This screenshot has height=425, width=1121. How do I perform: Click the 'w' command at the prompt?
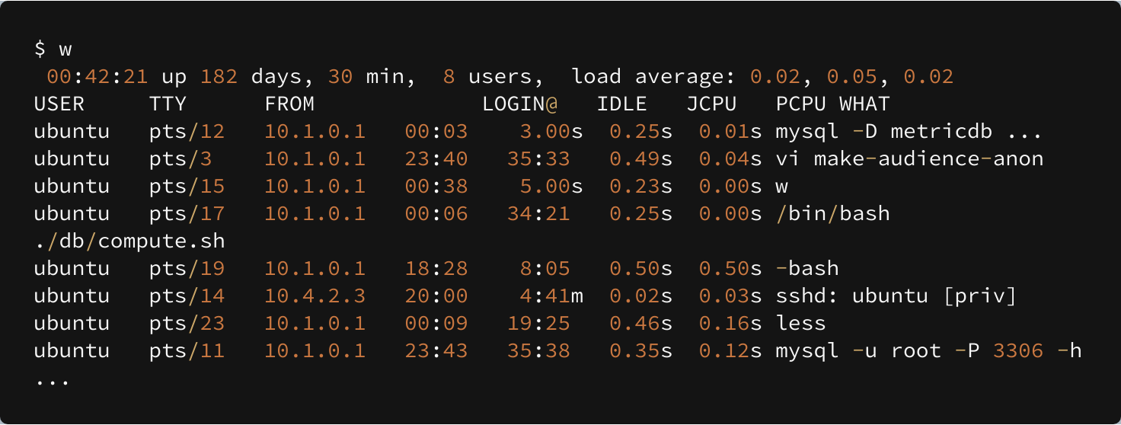pyautogui.click(x=65, y=50)
